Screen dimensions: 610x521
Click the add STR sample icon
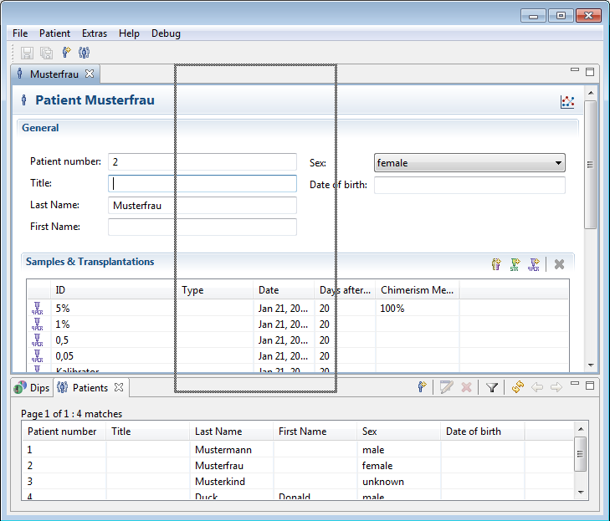point(515,264)
